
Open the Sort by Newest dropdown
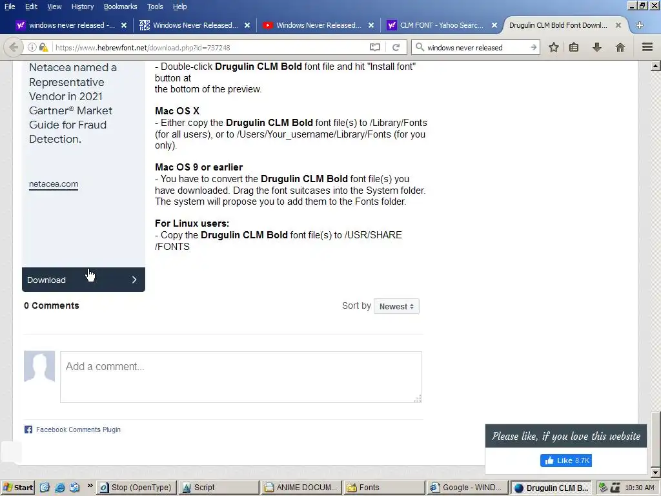pyautogui.click(x=396, y=306)
